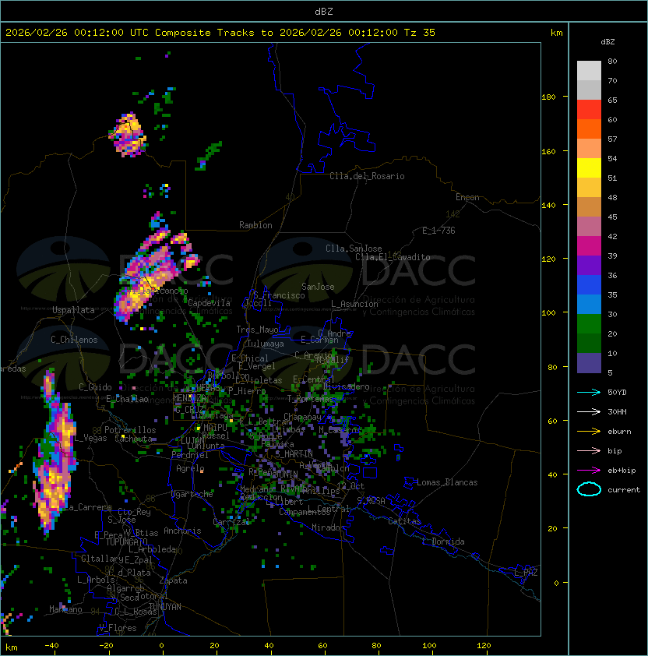Click the northernmost storm cell on the radar
648x656 pixels.
pyautogui.click(x=128, y=135)
